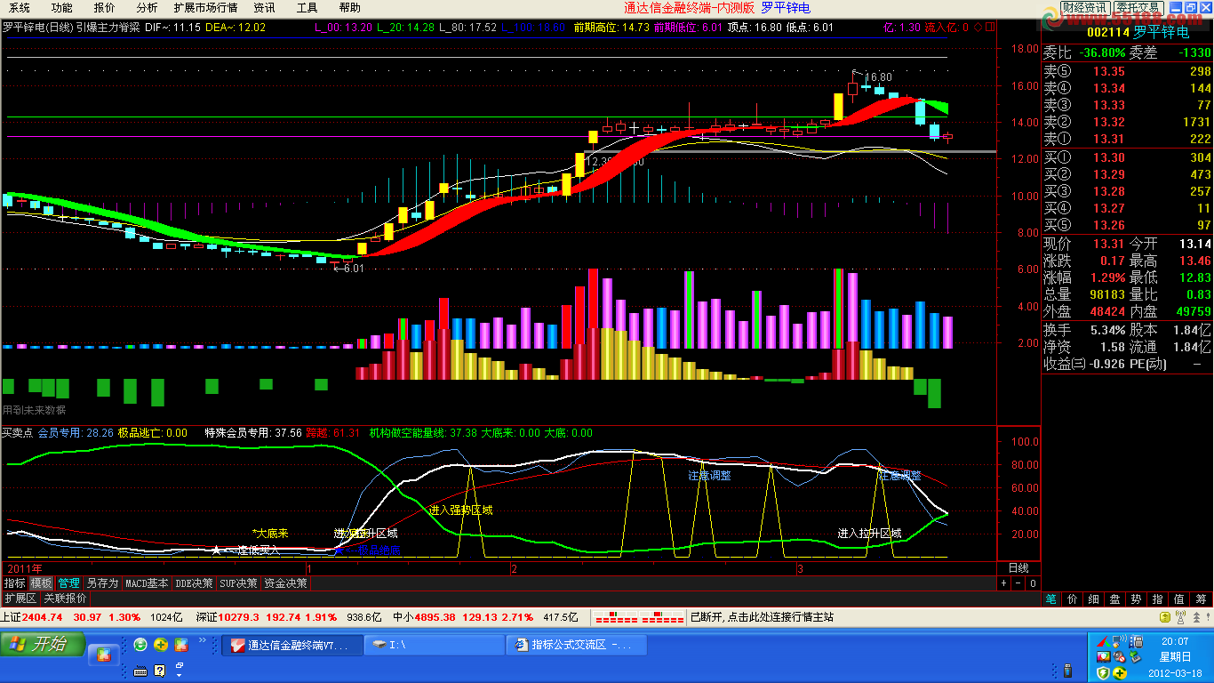The height and width of the screenshot is (683, 1214).
Task: Open the 功能 menu
Action: point(62,8)
